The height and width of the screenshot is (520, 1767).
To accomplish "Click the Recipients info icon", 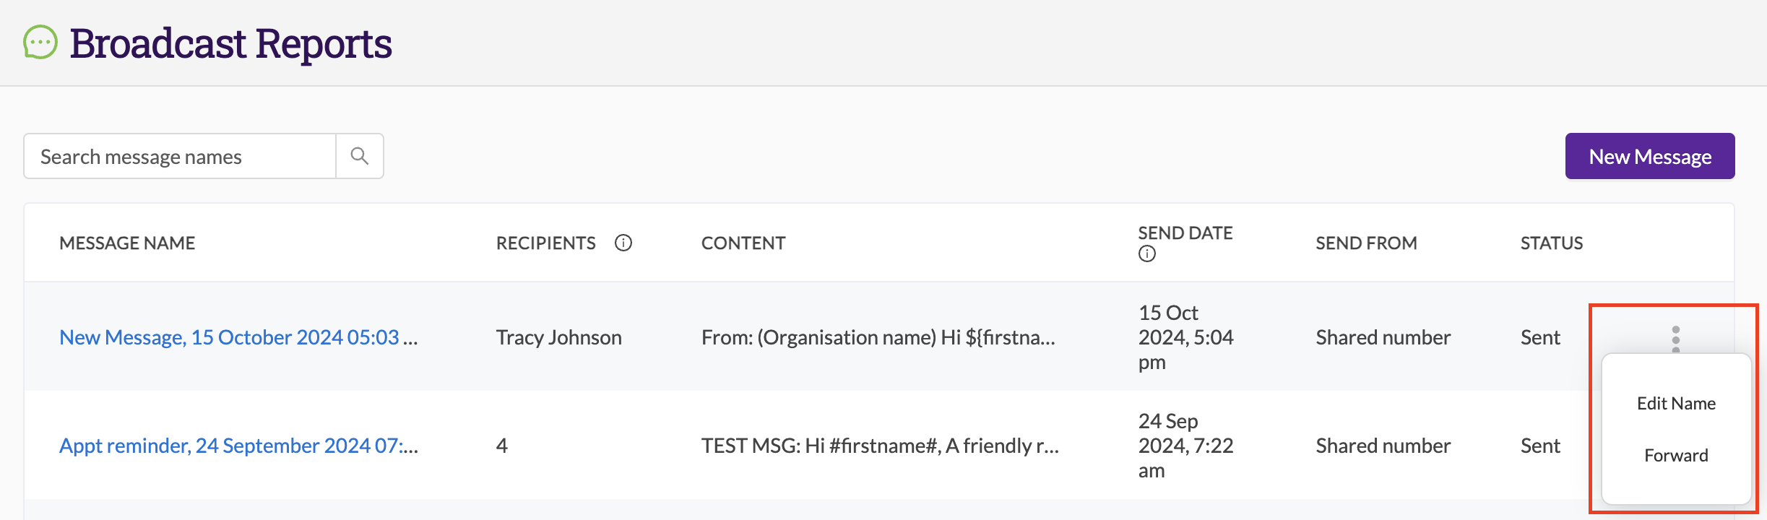I will click(x=623, y=243).
